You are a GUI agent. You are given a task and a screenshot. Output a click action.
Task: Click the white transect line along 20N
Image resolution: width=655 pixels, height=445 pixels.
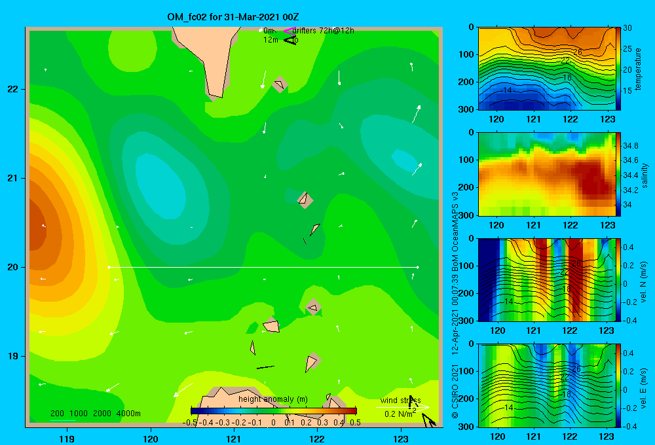coord(263,267)
